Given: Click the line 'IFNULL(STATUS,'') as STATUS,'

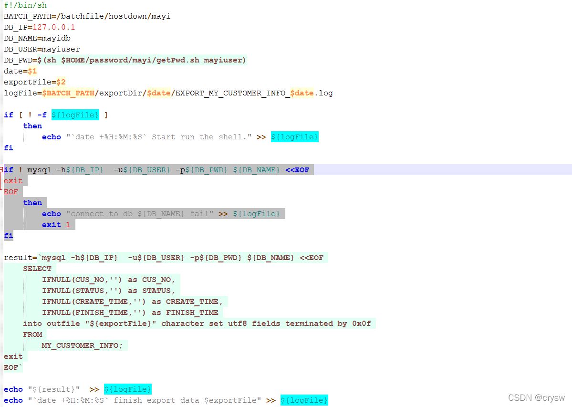Looking at the screenshot, I should pyautogui.click(x=108, y=290).
